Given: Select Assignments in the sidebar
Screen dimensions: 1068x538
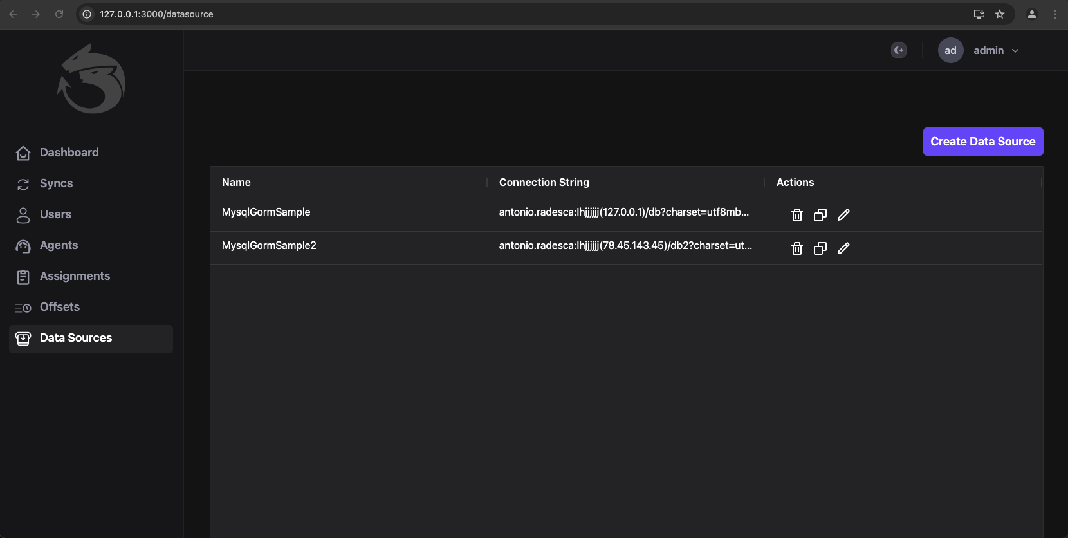Looking at the screenshot, I should pos(75,276).
